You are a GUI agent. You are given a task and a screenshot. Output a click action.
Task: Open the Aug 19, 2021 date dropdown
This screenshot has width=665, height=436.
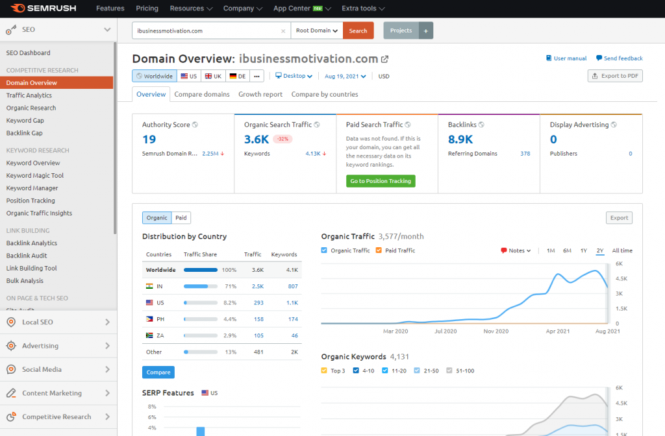345,77
